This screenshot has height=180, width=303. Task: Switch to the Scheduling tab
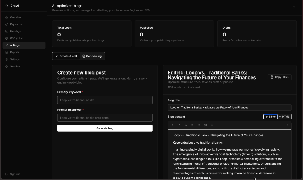[x=92, y=56]
